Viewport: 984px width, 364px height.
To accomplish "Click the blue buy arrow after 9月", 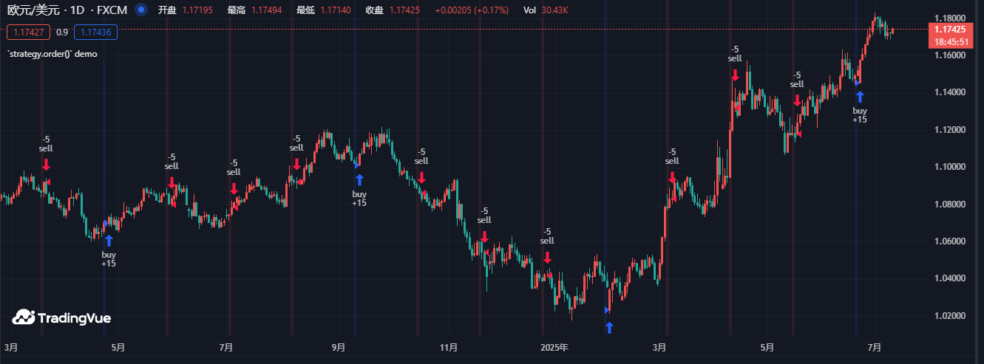I will [359, 179].
